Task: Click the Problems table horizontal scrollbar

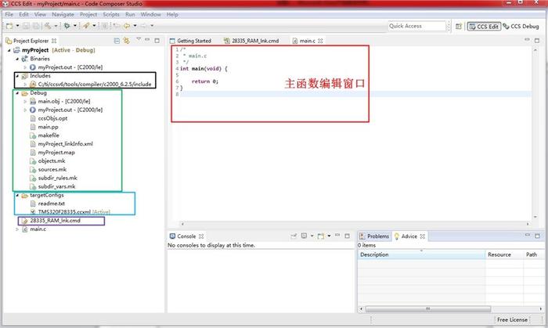Action: pyautogui.click(x=427, y=309)
